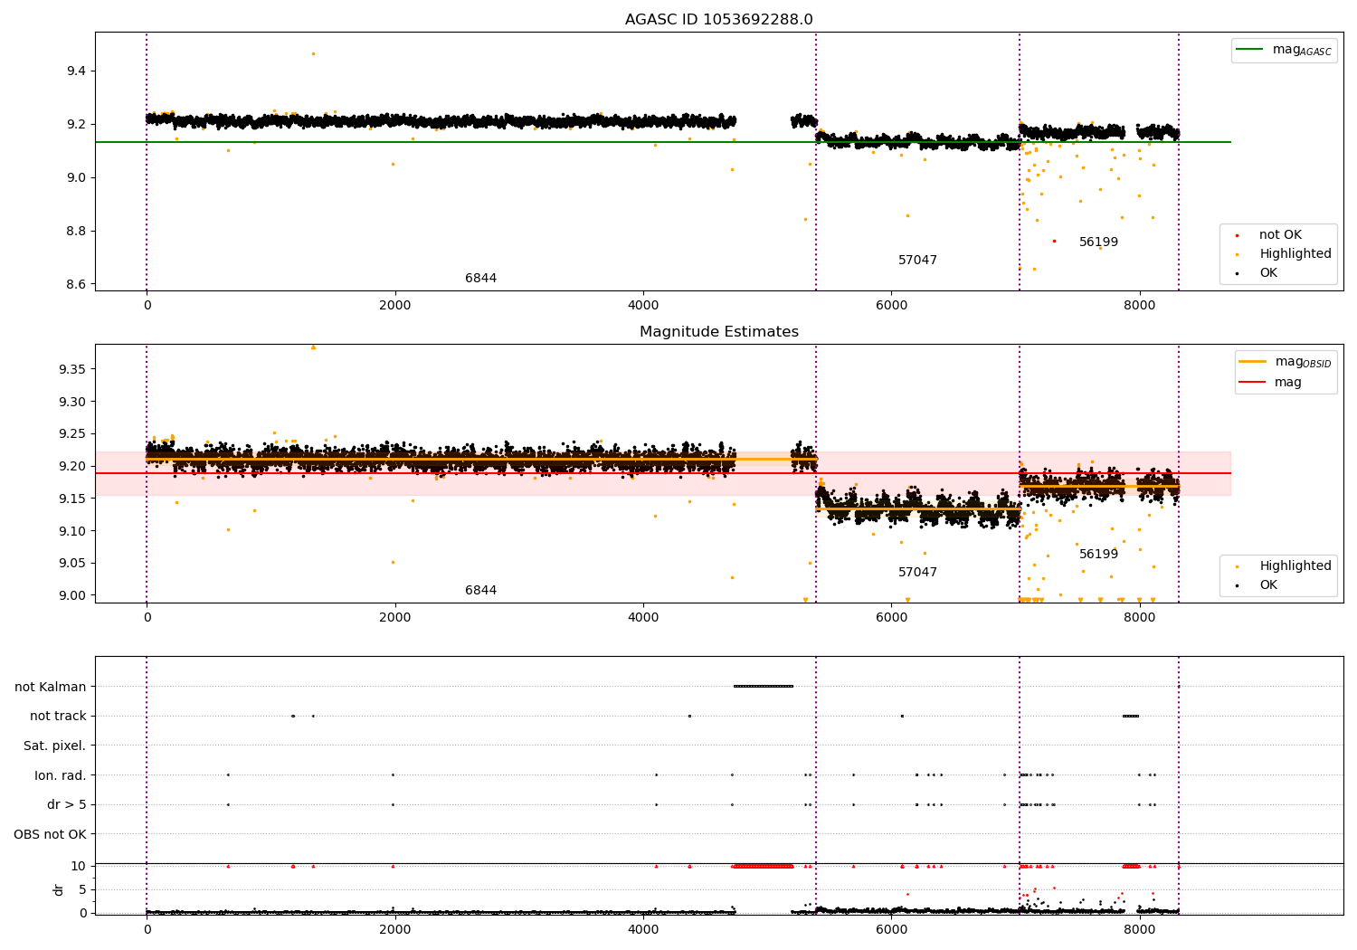Click the 'not Kalman' row label
Screen dimensions: 1357x950
[x=51, y=688]
